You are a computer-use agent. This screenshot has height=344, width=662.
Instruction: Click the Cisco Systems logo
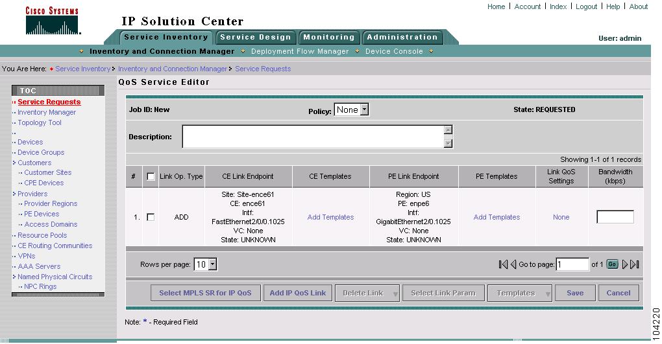pos(53,20)
